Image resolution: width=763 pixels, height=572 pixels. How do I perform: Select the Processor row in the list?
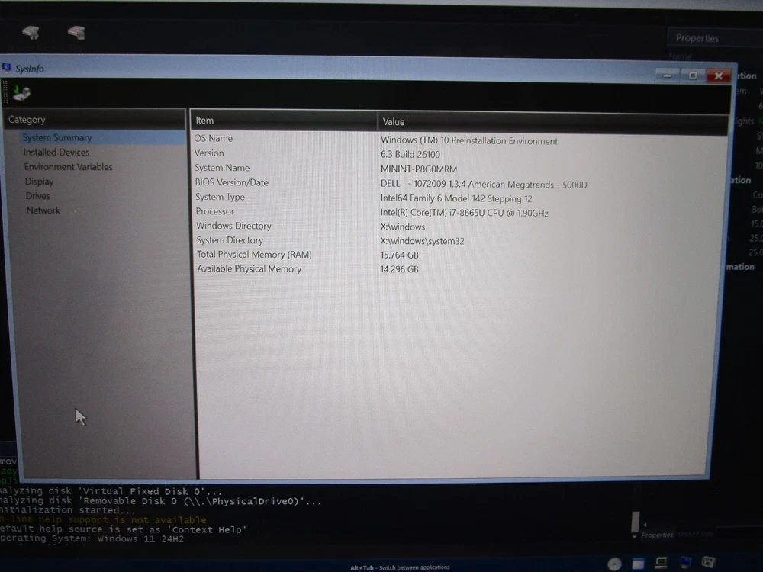pyautogui.click(x=458, y=212)
